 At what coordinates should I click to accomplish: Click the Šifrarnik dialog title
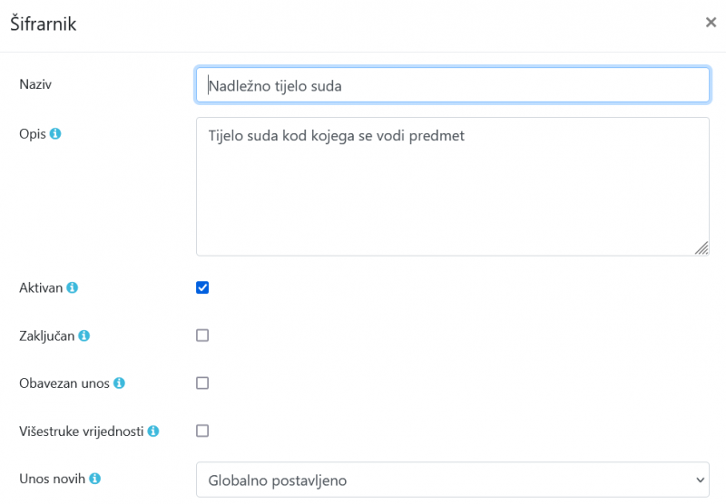pyautogui.click(x=44, y=24)
